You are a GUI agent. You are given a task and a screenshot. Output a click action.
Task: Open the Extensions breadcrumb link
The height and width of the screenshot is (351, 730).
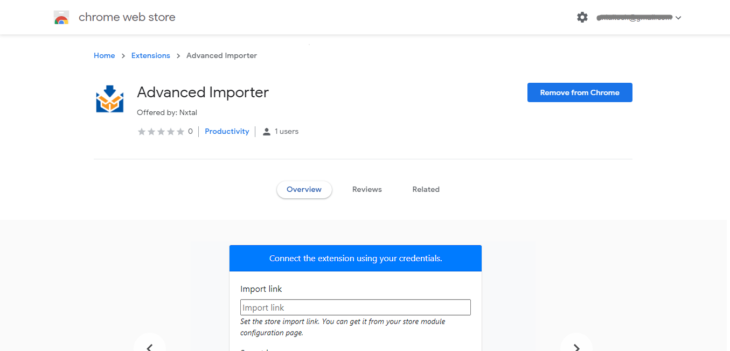pyautogui.click(x=150, y=55)
